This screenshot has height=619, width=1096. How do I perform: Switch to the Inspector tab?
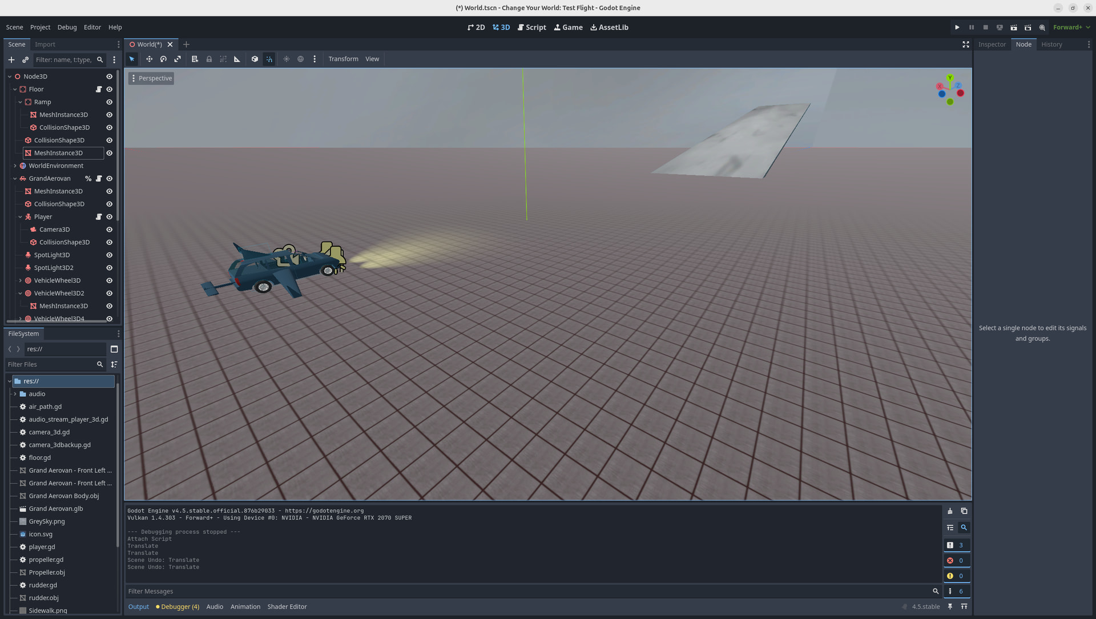(992, 45)
